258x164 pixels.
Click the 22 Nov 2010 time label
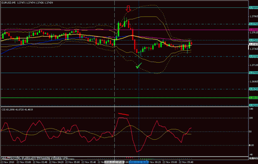click(7, 162)
